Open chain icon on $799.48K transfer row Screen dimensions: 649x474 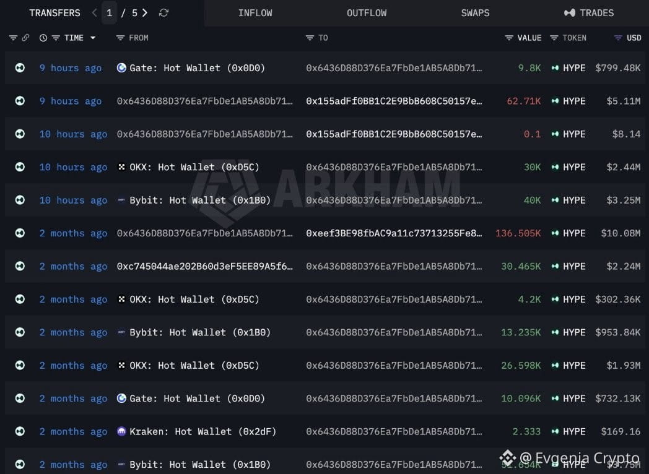(20, 68)
